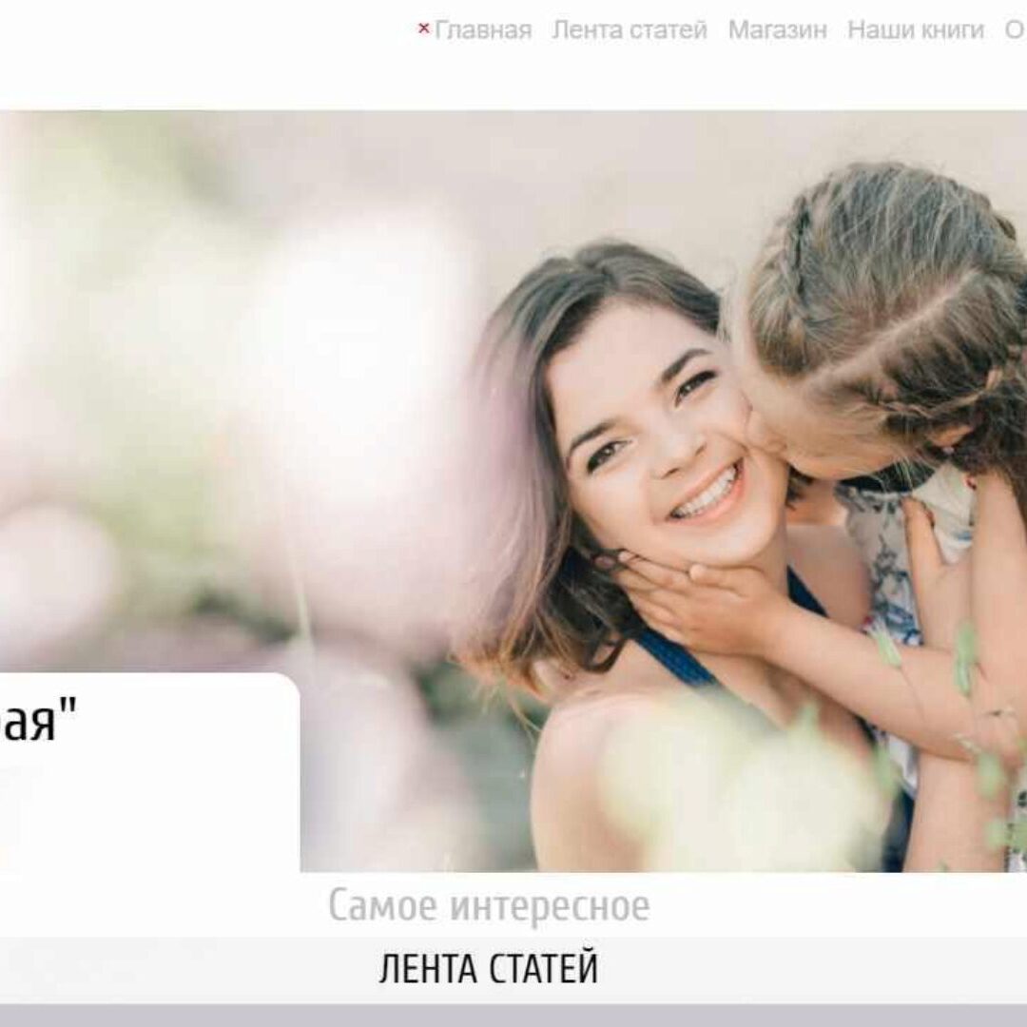Click the red cross icon beside Главная
Viewport: 1027px width, 1027px height.
click(424, 29)
